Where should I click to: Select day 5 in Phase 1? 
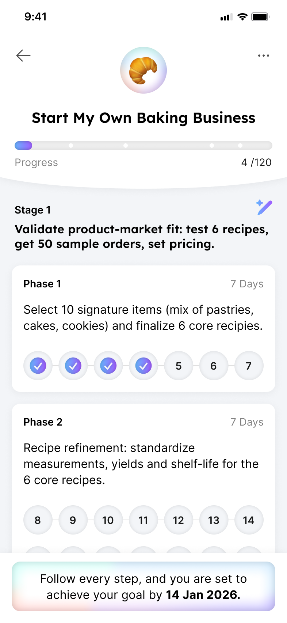[179, 366]
